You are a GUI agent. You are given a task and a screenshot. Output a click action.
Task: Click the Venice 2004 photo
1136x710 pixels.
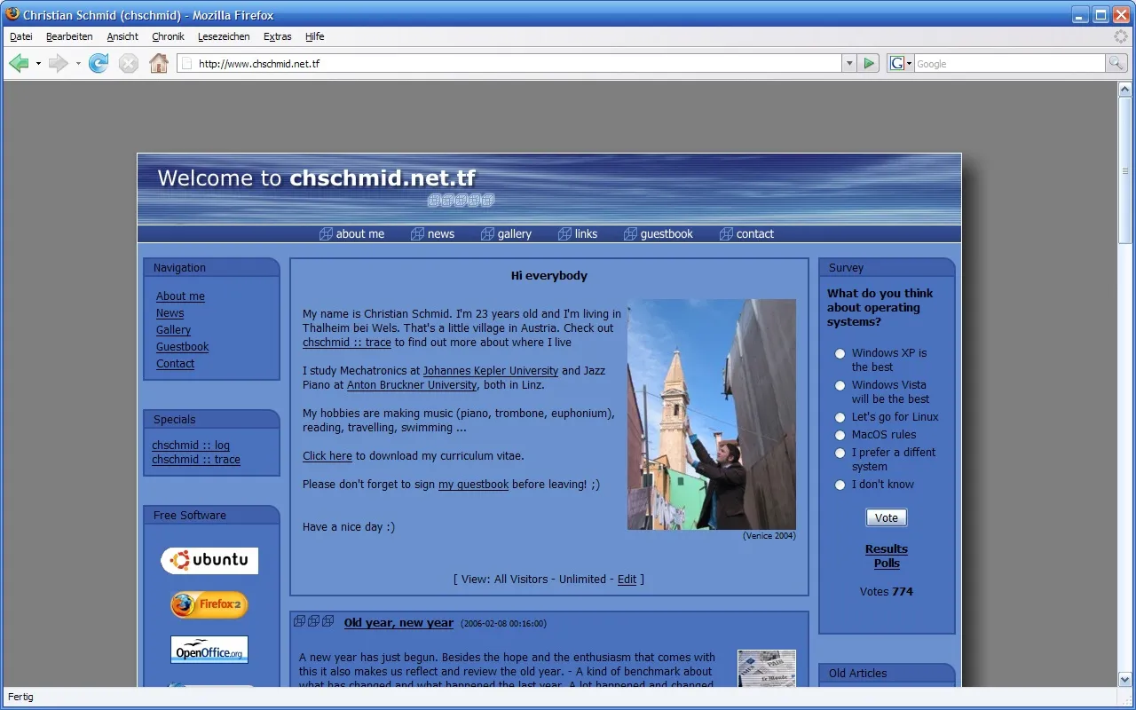click(x=712, y=414)
